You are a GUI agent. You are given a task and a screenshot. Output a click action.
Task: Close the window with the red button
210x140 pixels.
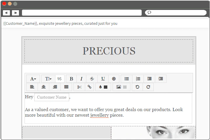[x=4, y=3]
